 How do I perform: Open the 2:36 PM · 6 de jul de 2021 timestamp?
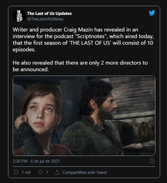point(36,161)
